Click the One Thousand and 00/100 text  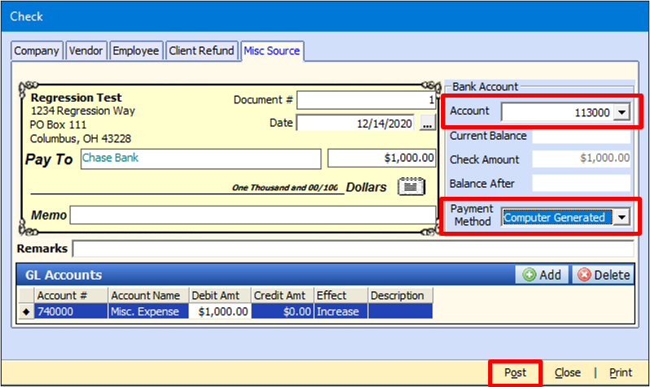click(x=285, y=188)
